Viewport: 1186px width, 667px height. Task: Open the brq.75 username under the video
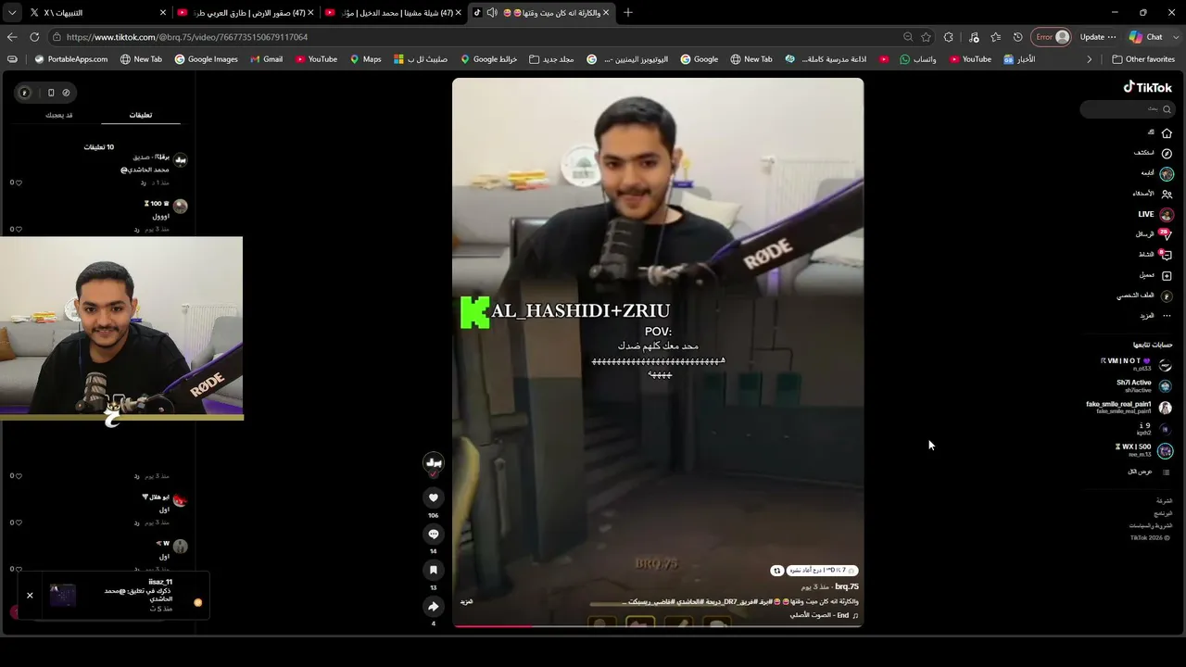coord(847,586)
